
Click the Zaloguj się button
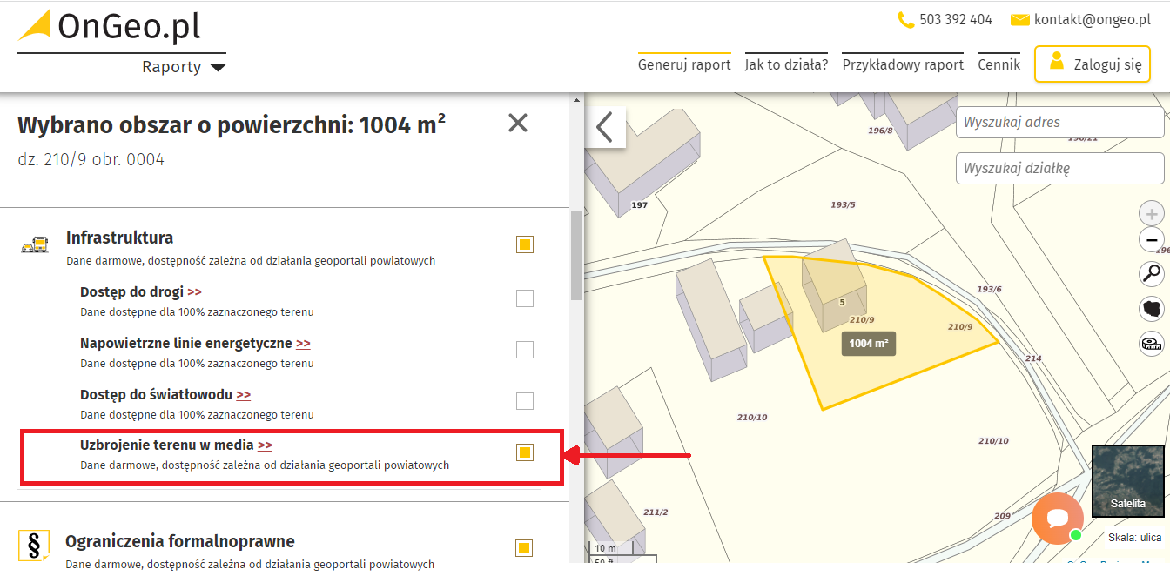[1092, 64]
